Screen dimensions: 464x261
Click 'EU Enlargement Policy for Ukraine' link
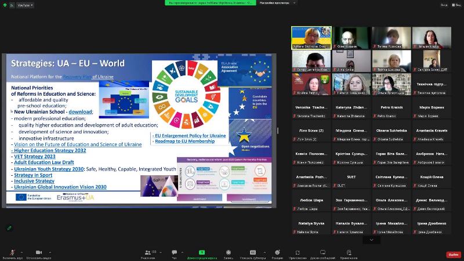[x=190, y=136]
